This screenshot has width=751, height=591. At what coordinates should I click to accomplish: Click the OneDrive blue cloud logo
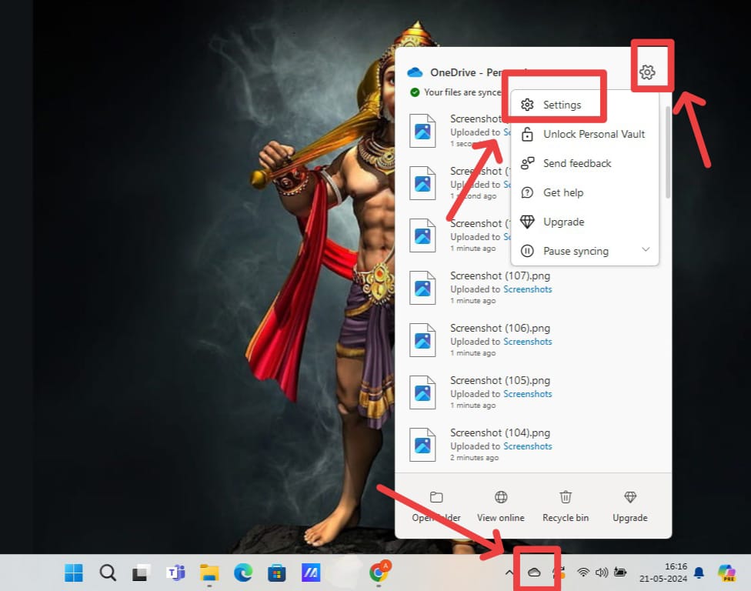(x=415, y=72)
